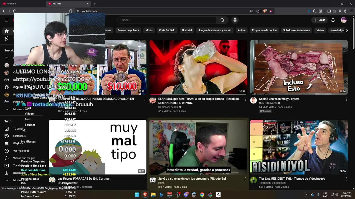Open Discord from taskbar
355x199 pixels.
186,195
